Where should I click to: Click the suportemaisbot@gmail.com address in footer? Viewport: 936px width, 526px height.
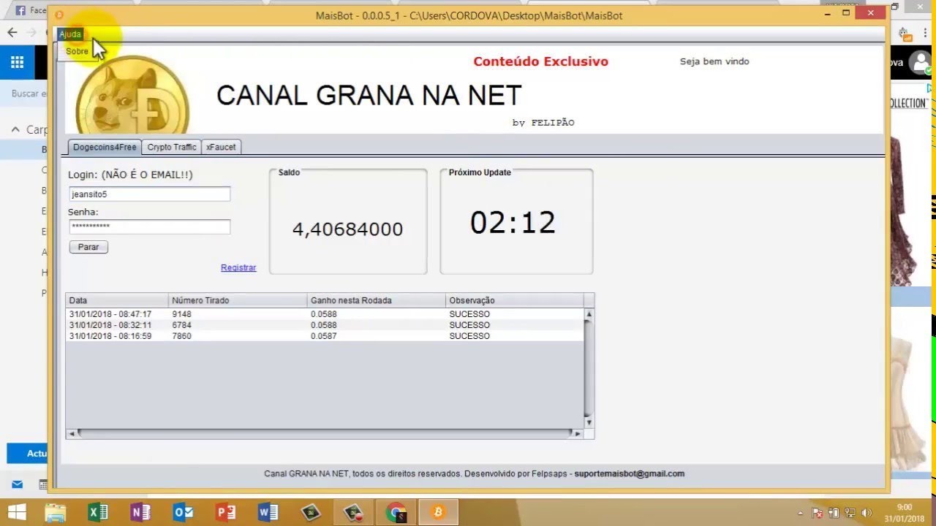tap(629, 473)
